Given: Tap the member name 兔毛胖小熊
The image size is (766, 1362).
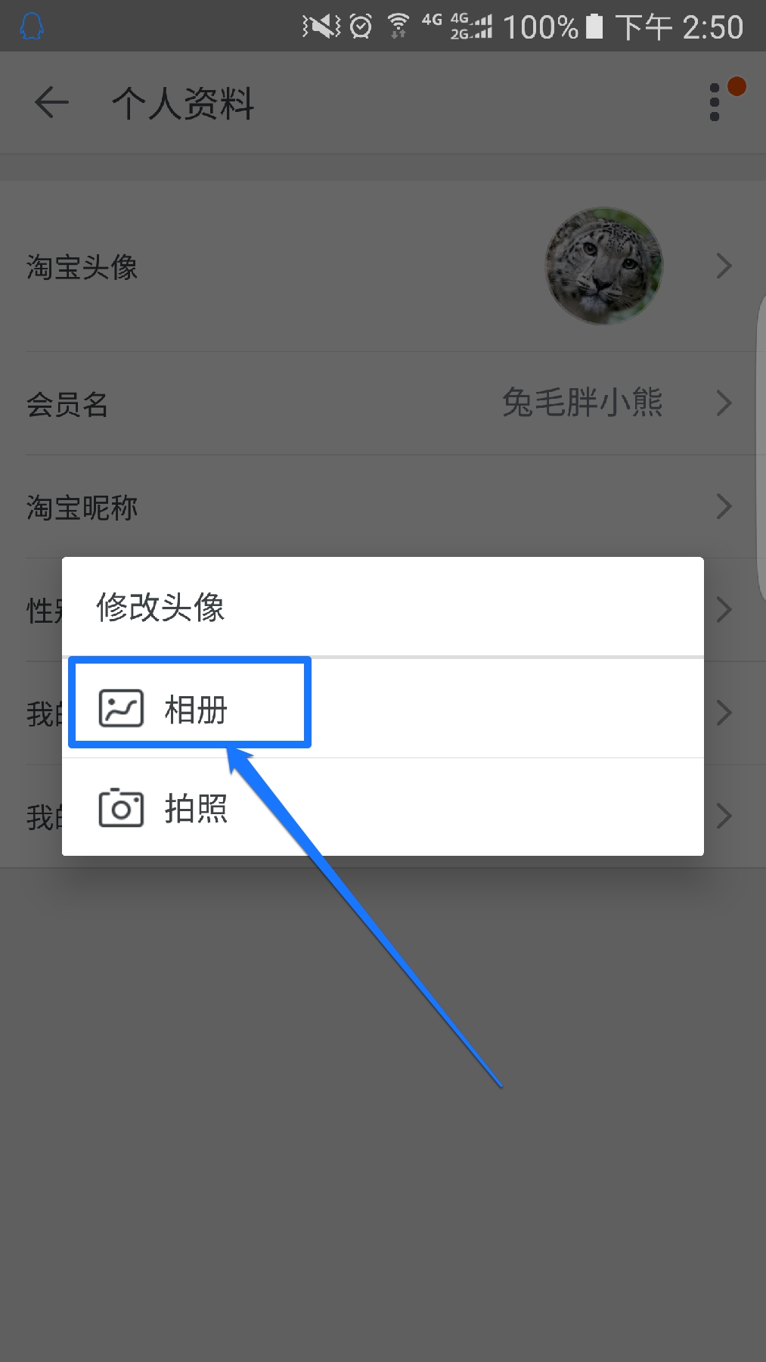Looking at the screenshot, I should 582,403.
